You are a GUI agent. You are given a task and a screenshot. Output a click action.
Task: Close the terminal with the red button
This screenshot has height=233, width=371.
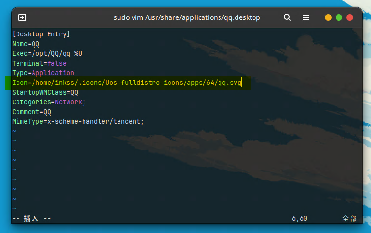pyautogui.click(x=350, y=17)
